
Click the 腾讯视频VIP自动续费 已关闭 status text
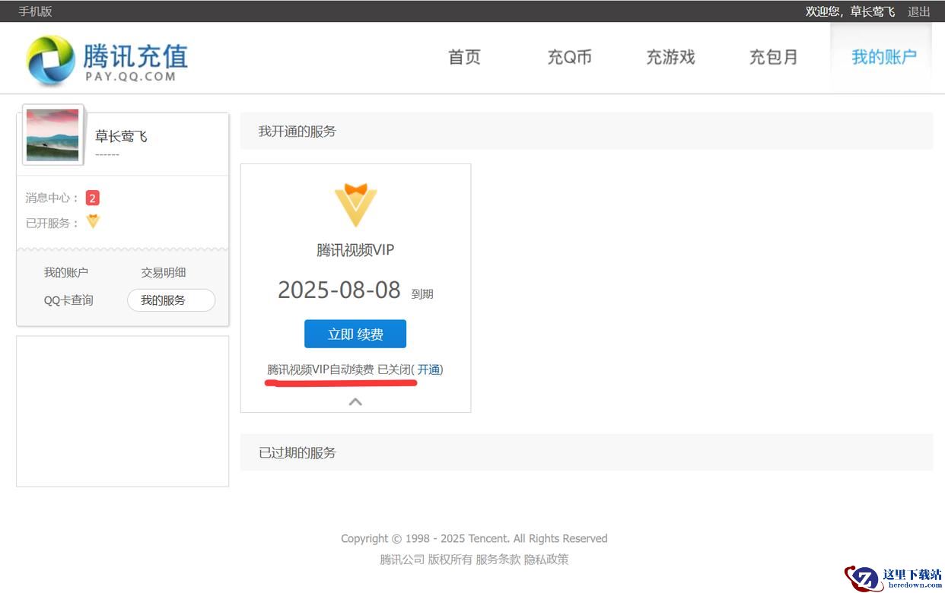339,369
